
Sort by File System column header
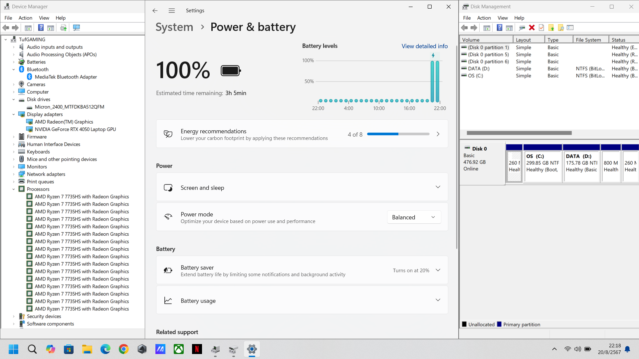pos(591,40)
